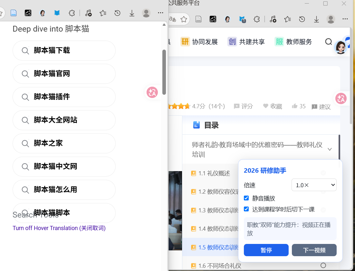355x271 pixels.
Task: Open 协同发展 navigation item
Action: pyautogui.click(x=199, y=42)
